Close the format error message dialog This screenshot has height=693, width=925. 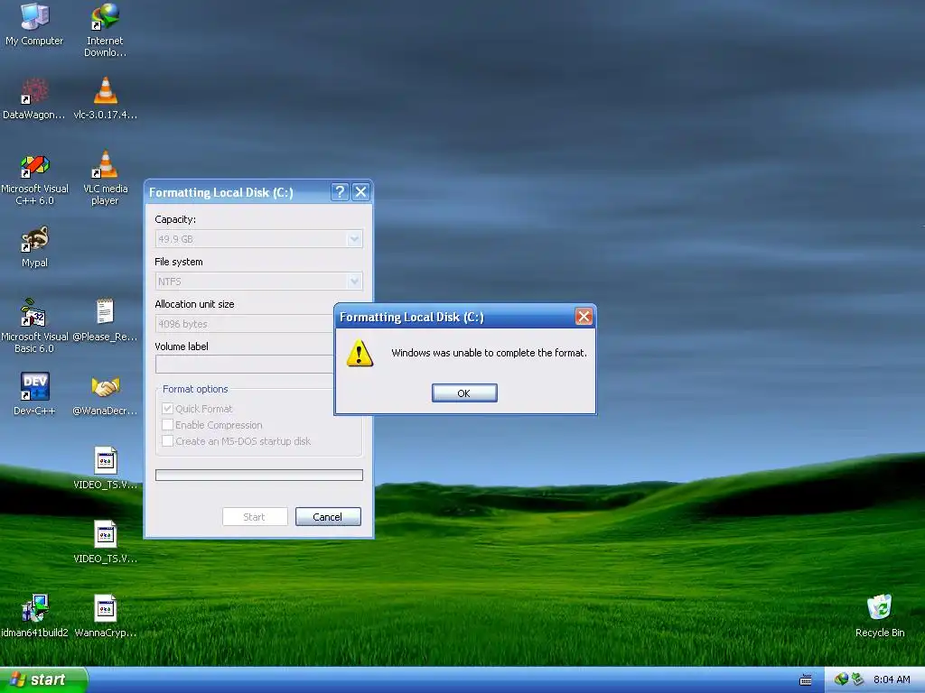pos(584,317)
